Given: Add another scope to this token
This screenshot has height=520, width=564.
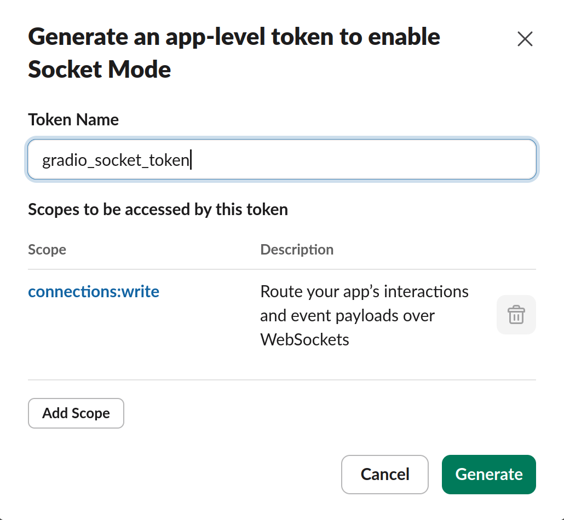Looking at the screenshot, I should tap(76, 413).
